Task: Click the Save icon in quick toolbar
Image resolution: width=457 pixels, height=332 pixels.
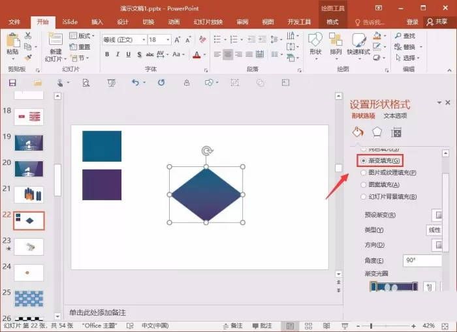Action: coord(12,83)
